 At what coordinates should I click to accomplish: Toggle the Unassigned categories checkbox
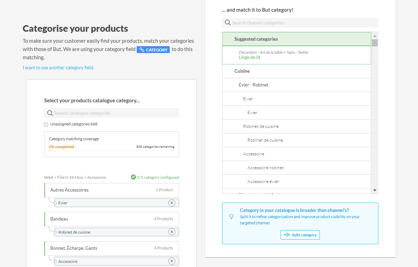tap(46, 124)
